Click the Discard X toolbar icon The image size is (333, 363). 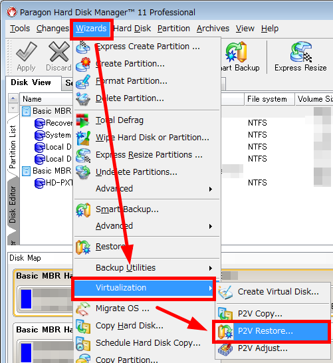tap(59, 52)
